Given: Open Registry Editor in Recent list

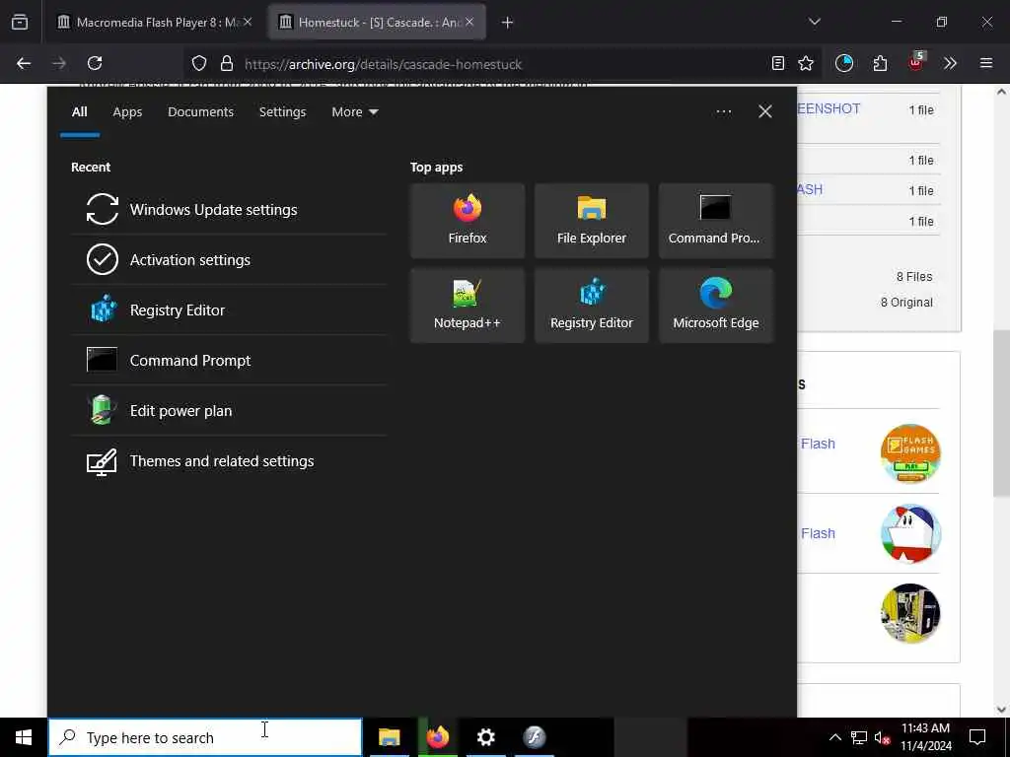Looking at the screenshot, I should coord(229,310).
